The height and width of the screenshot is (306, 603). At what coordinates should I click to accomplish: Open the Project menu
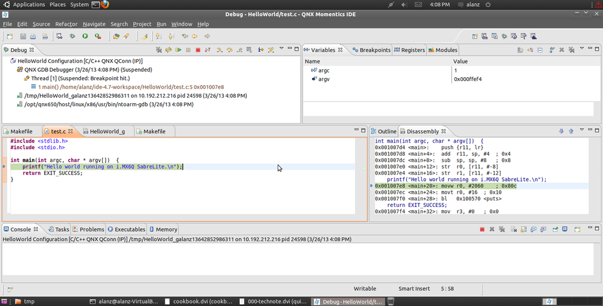(142, 24)
